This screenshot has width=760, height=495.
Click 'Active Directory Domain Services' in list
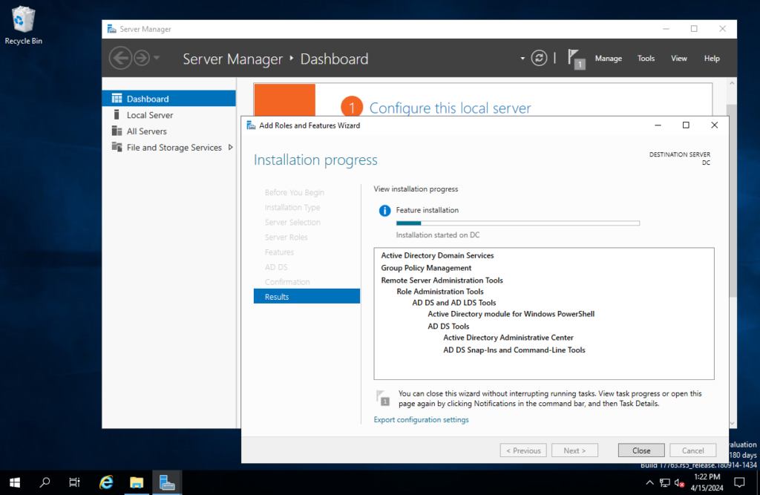tap(437, 255)
